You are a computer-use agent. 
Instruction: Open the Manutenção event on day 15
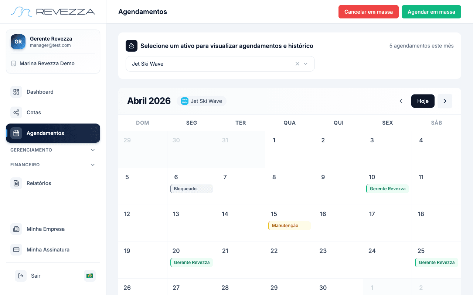(289, 226)
